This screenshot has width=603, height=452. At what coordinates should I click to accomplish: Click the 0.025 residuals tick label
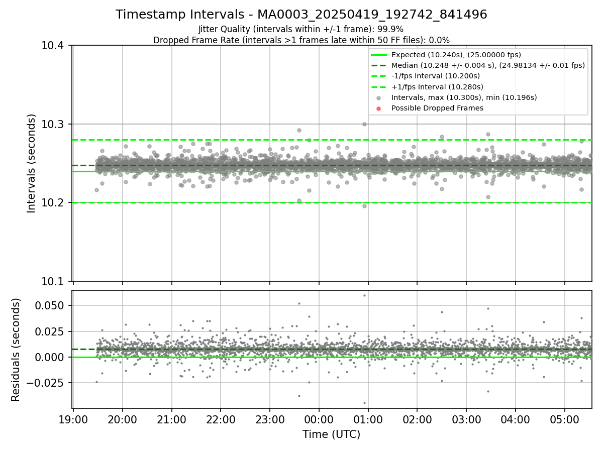pyautogui.click(x=50, y=331)
